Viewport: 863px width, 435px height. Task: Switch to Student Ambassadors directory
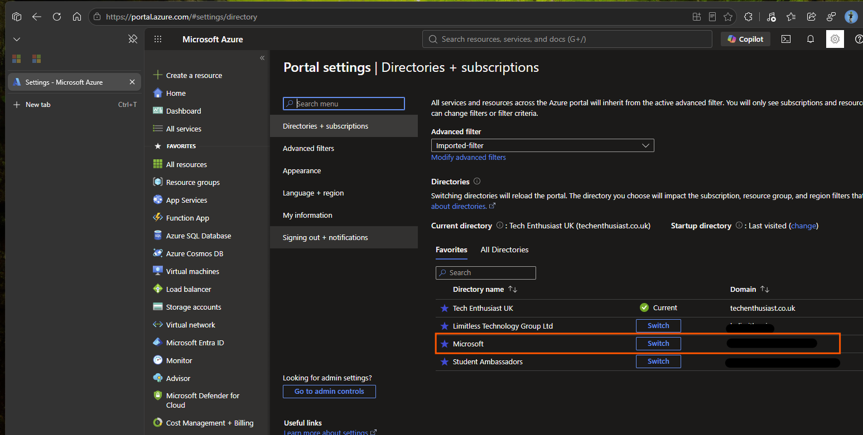click(658, 361)
